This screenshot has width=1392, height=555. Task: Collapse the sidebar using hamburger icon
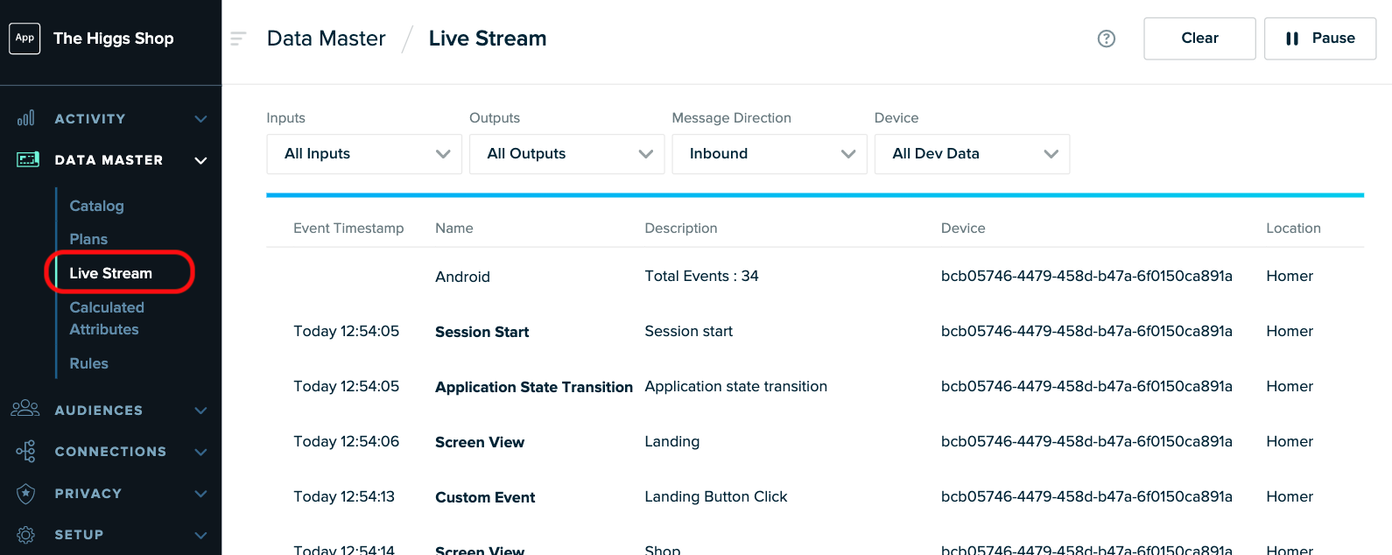click(238, 39)
